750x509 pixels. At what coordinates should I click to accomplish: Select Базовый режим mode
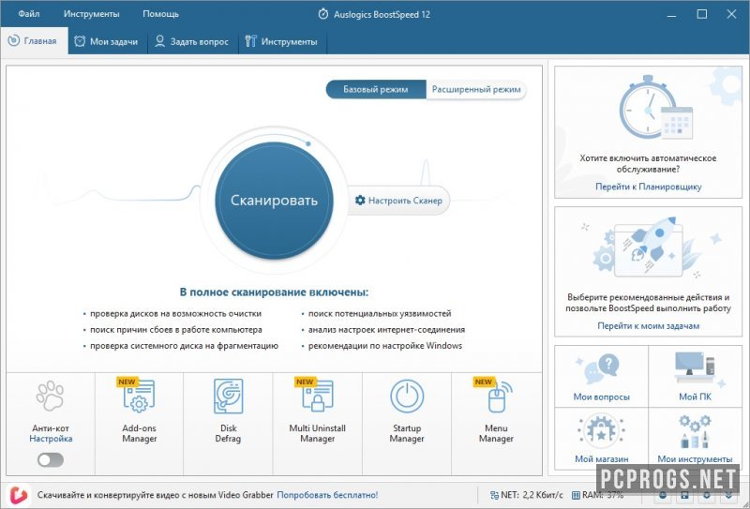pyautogui.click(x=376, y=89)
